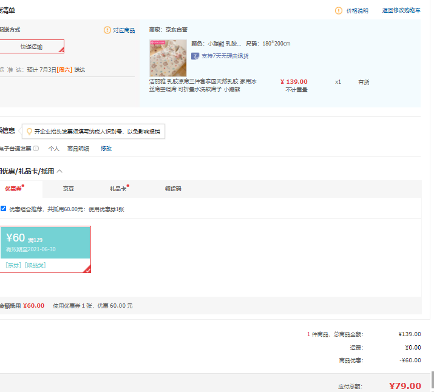Click the lightbulb tip icon in invoice notice
434x392 pixels.
pos(29,132)
